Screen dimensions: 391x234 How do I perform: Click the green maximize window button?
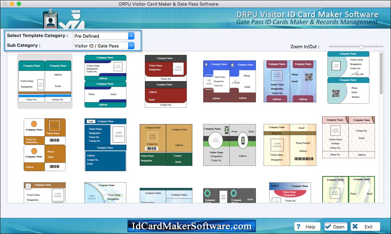[19, 4]
